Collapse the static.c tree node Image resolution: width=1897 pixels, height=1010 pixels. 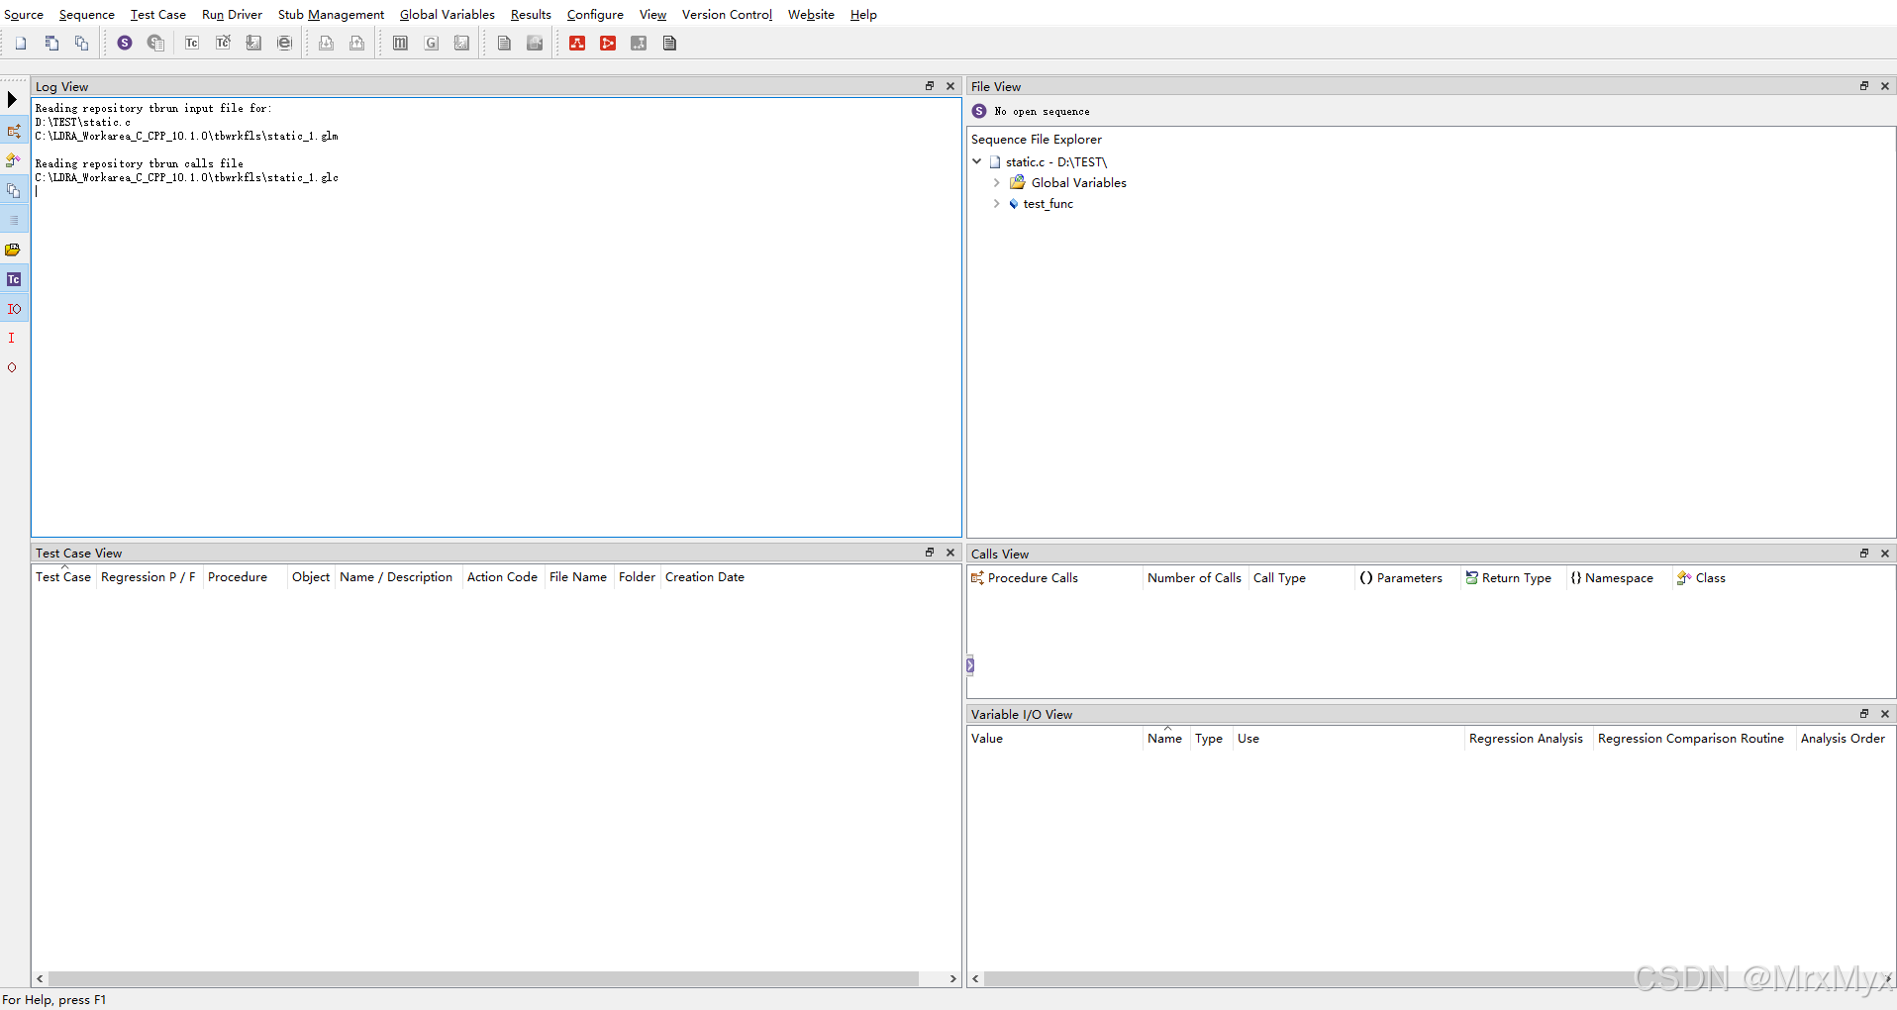[977, 161]
